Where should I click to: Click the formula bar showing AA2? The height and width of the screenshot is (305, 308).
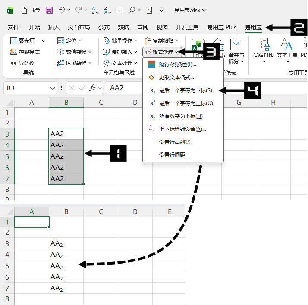pyautogui.click(x=203, y=88)
